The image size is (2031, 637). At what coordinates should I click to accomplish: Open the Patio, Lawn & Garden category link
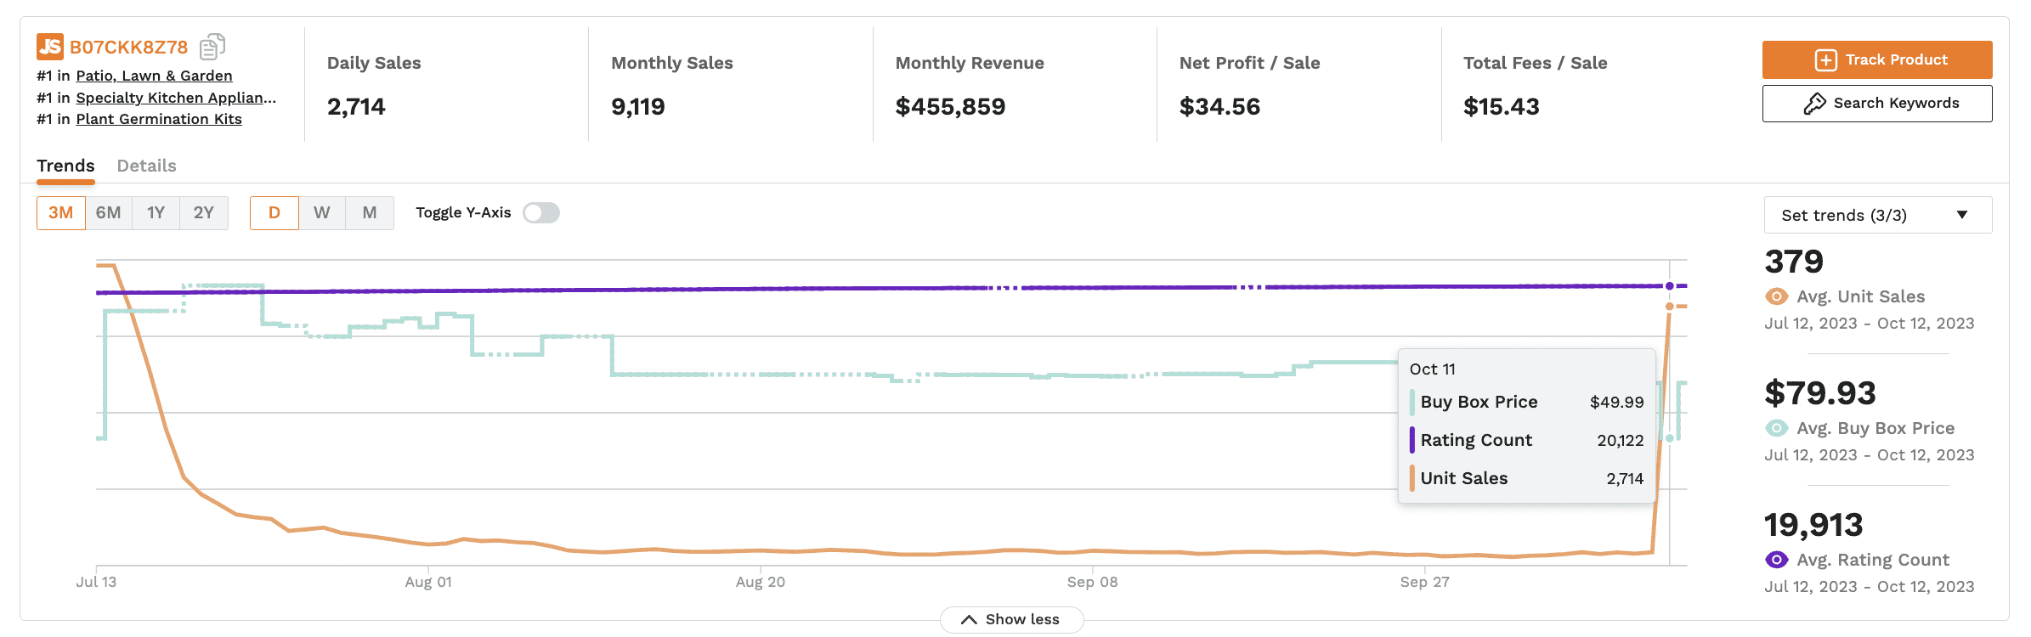[x=154, y=76]
